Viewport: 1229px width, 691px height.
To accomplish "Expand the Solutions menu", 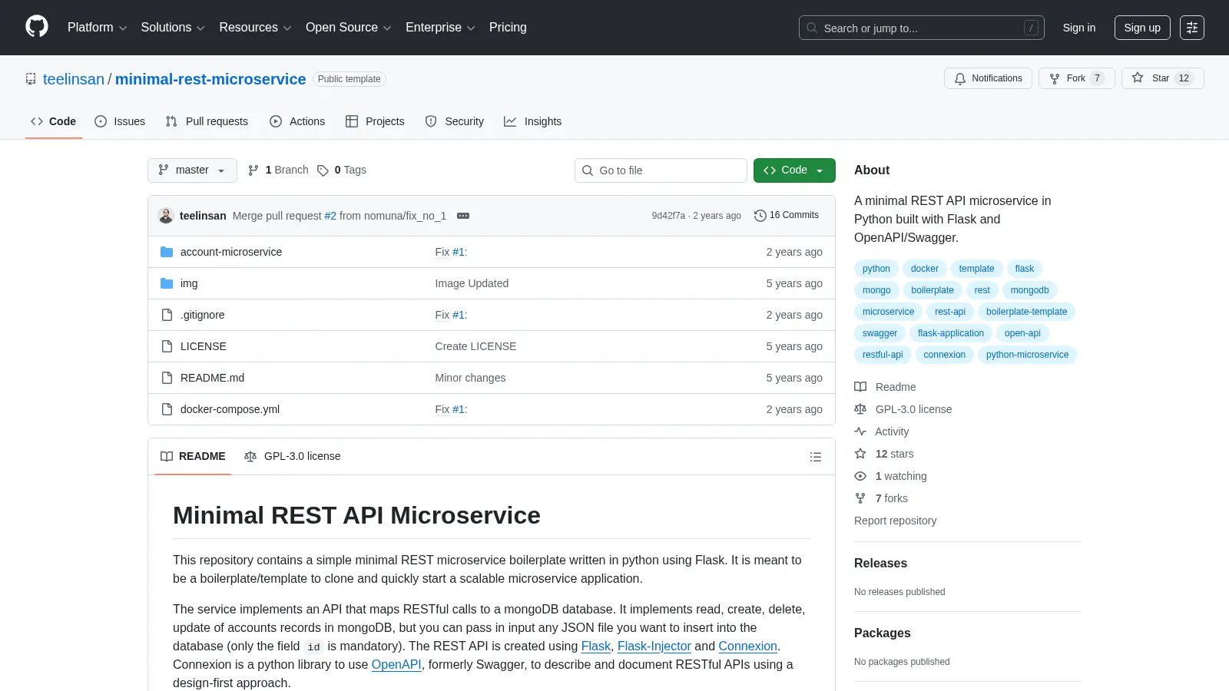I will click(173, 28).
